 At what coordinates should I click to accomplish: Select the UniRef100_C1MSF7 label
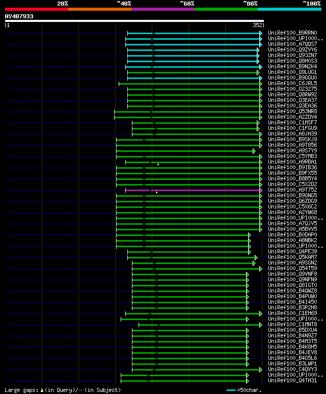tap(292, 123)
